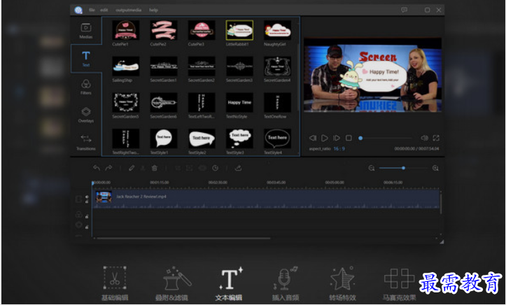Step back to previous frame

coord(313,138)
